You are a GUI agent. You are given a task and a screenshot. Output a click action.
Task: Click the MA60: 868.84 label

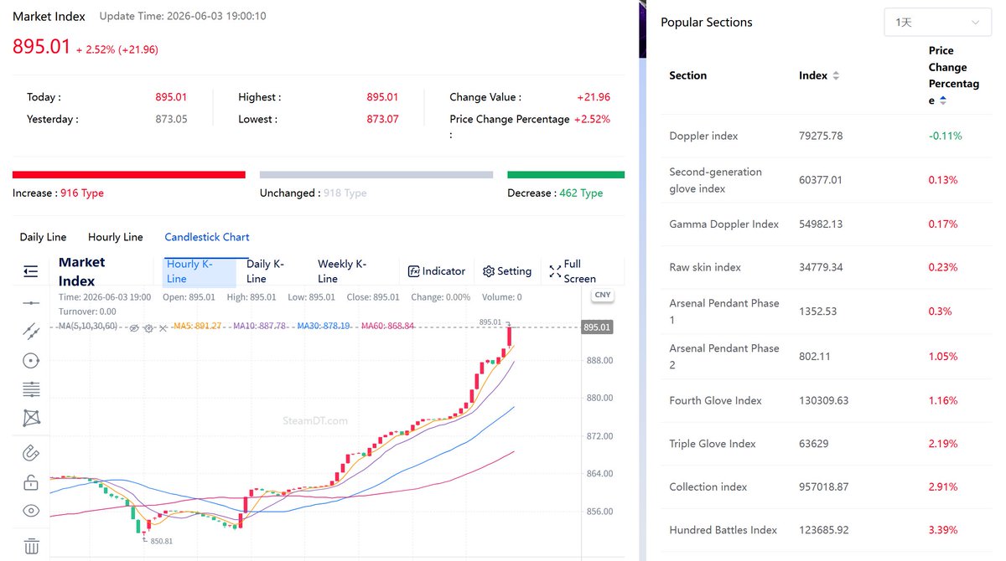pyautogui.click(x=387, y=326)
